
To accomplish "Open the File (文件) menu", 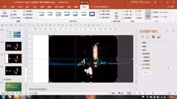I will (4, 7).
